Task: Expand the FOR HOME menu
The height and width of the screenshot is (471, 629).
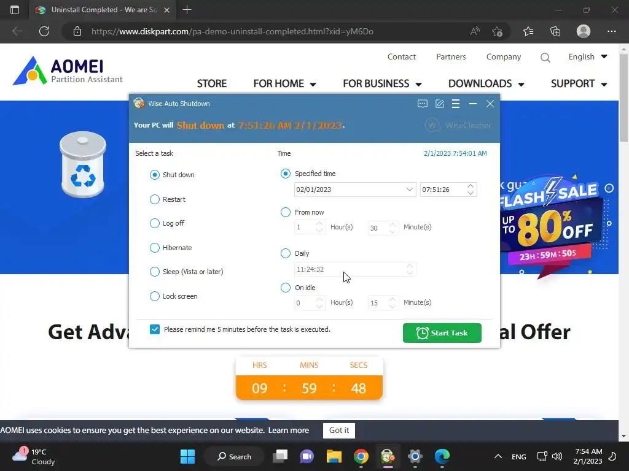Action: [285, 83]
